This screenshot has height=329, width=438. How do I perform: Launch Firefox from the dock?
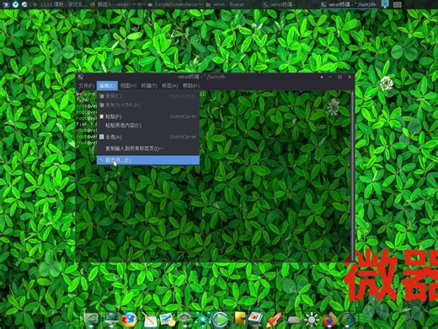click(329, 320)
